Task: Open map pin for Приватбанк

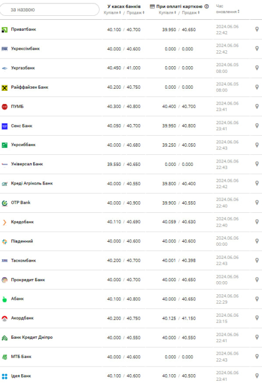Action: (257, 30)
